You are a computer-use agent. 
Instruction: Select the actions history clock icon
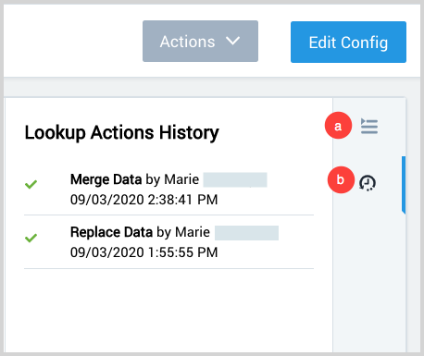[368, 183]
